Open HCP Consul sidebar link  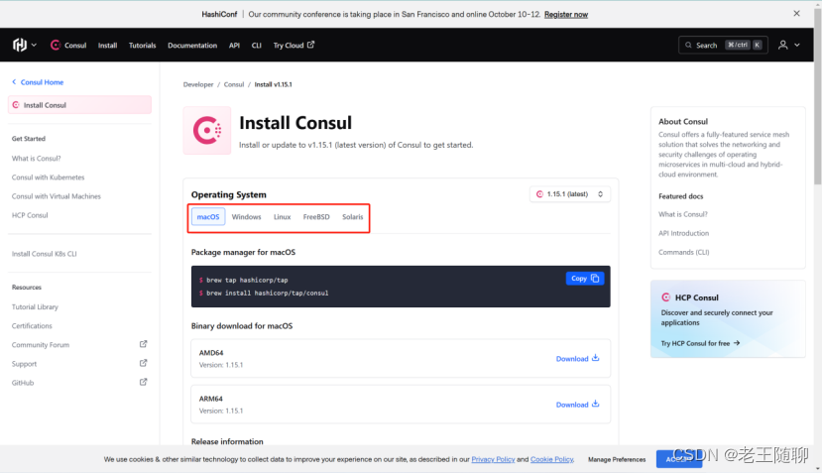30,215
